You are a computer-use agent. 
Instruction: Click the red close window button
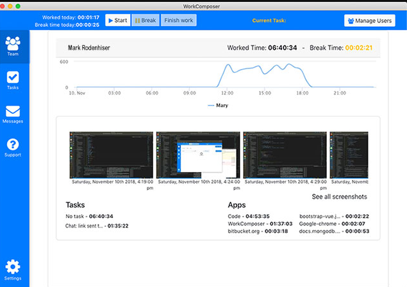click(x=6, y=5)
